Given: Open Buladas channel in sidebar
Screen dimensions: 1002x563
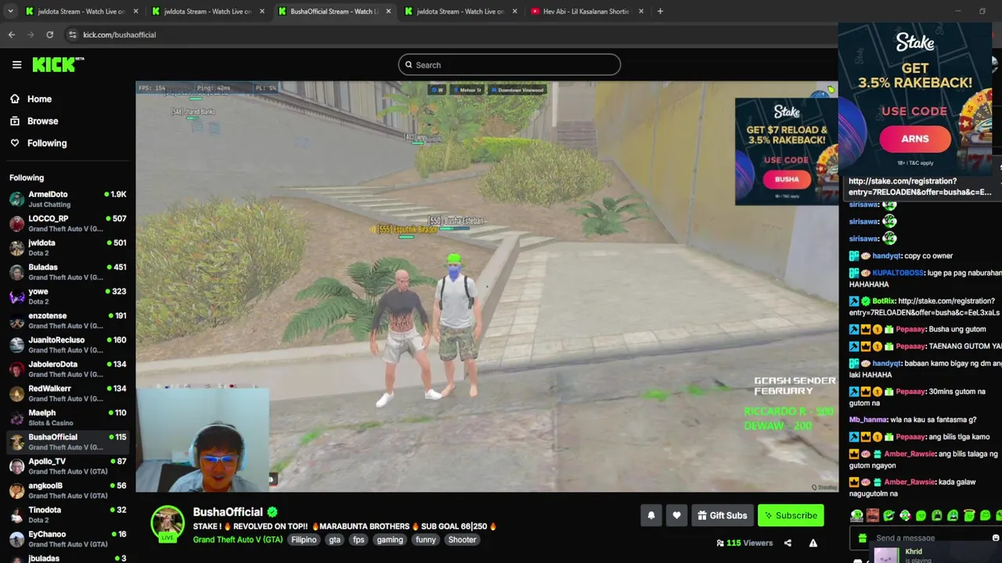Looking at the screenshot, I should click(67, 271).
